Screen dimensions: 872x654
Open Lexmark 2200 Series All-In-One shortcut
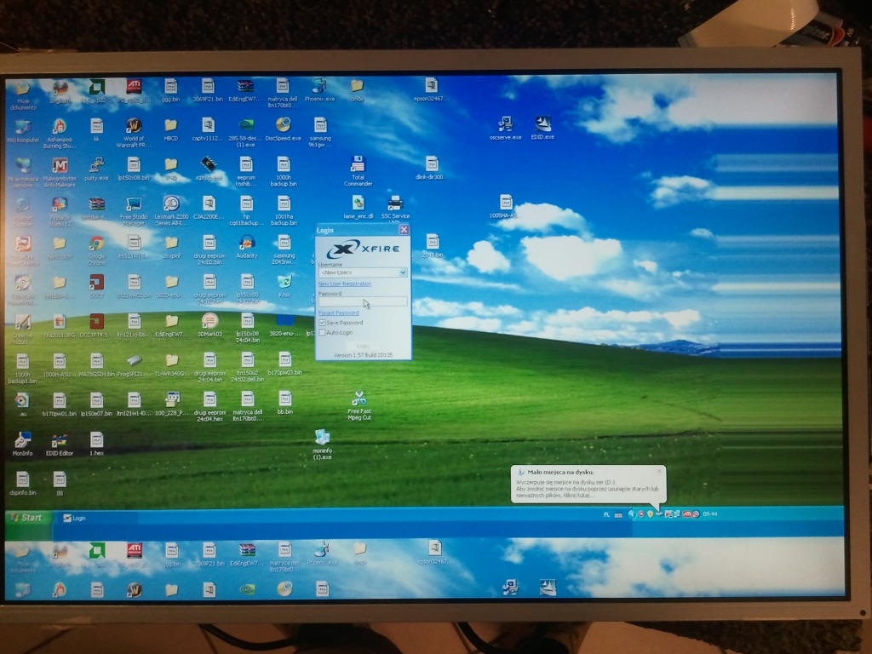(171, 211)
